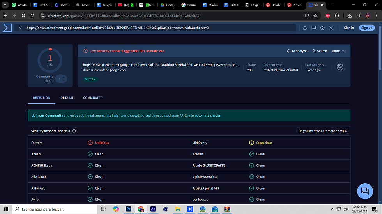Open the Join our Community link

[48, 115]
